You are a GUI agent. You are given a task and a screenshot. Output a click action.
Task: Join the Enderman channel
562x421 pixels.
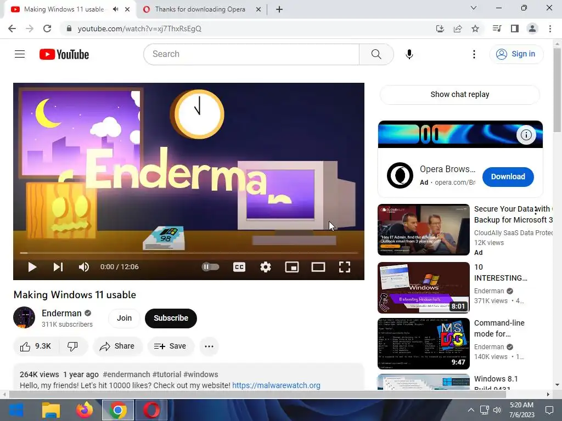[x=124, y=318]
